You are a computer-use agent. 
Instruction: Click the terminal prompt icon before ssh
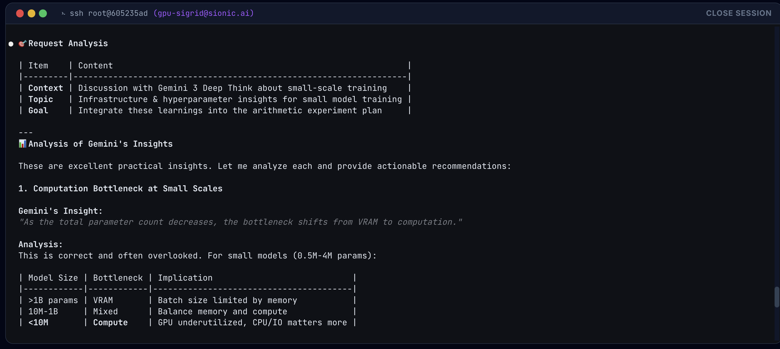63,13
